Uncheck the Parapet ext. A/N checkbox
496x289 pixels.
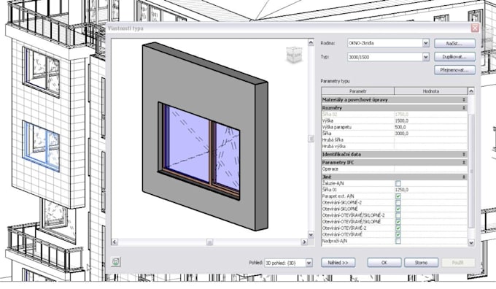(x=398, y=196)
